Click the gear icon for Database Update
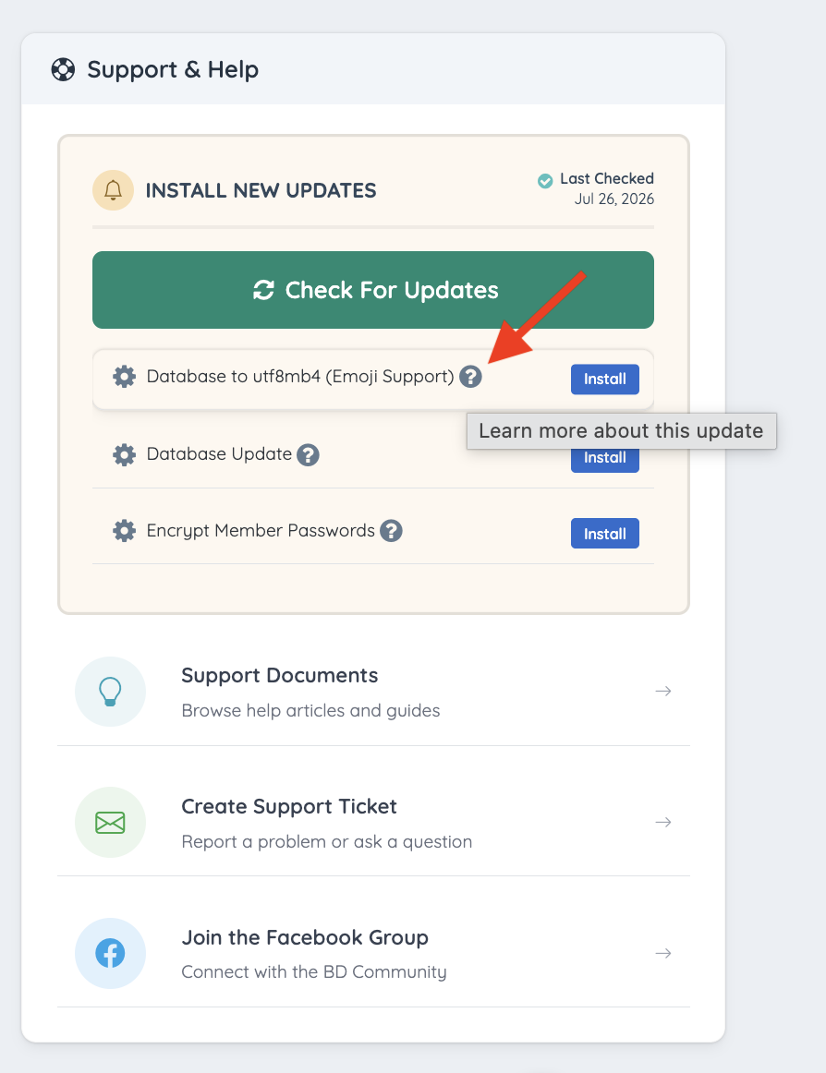Image resolution: width=826 pixels, height=1073 pixels. coord(124,454)
